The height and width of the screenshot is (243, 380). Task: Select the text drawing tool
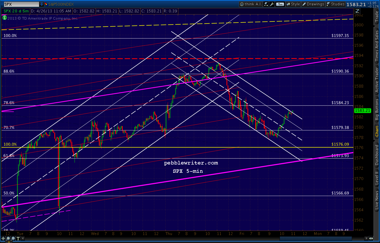pyautogui.click(x=18, y=238)
